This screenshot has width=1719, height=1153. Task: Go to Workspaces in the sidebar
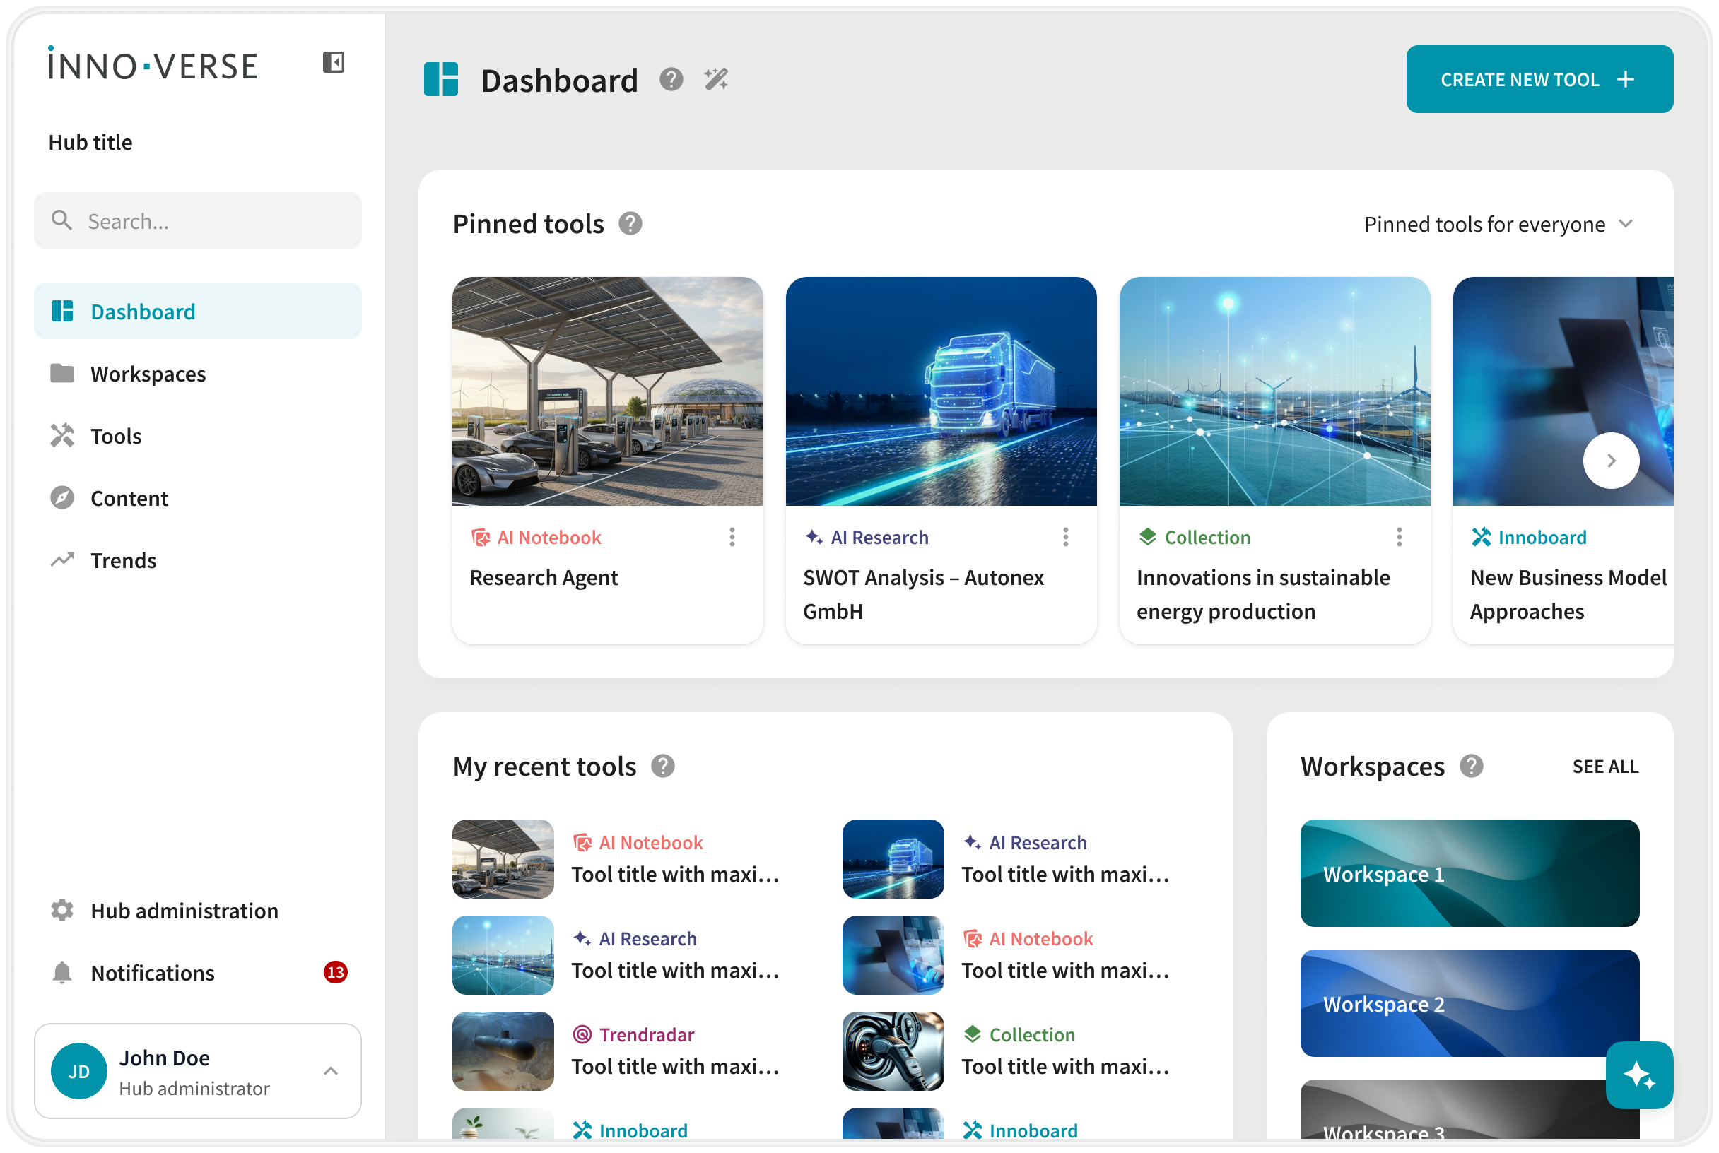[148, 374]
